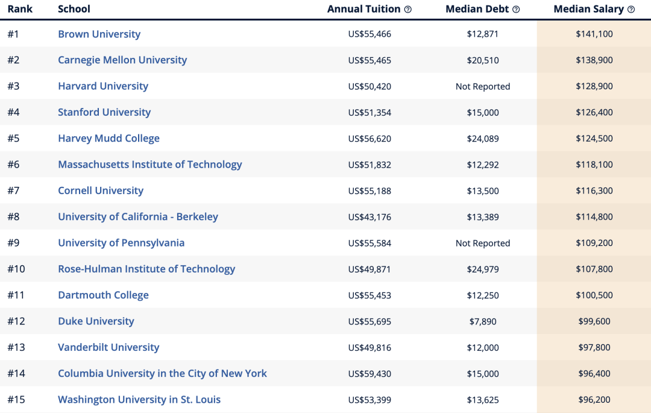Select University of Pennsylvania link
Image resolution: width=651 pixels, height=413 pixels.
[121, 243]
